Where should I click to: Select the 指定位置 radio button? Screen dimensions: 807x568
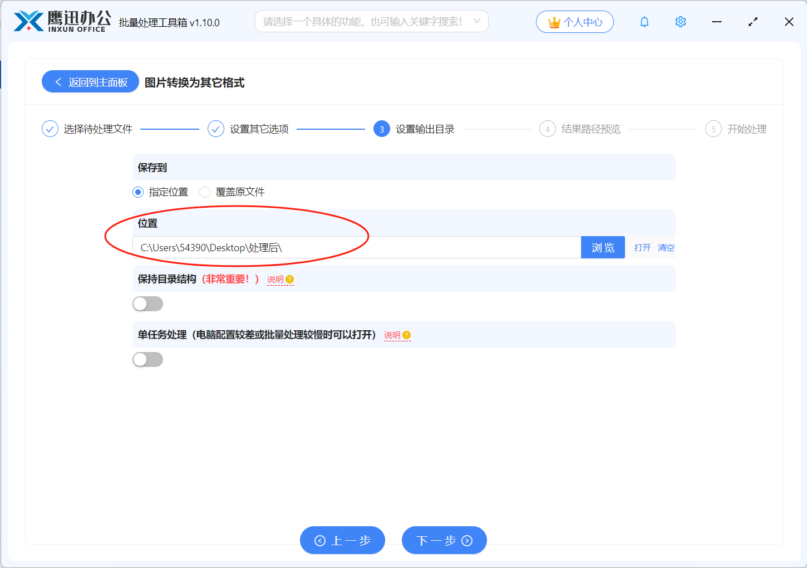point(138,192)
